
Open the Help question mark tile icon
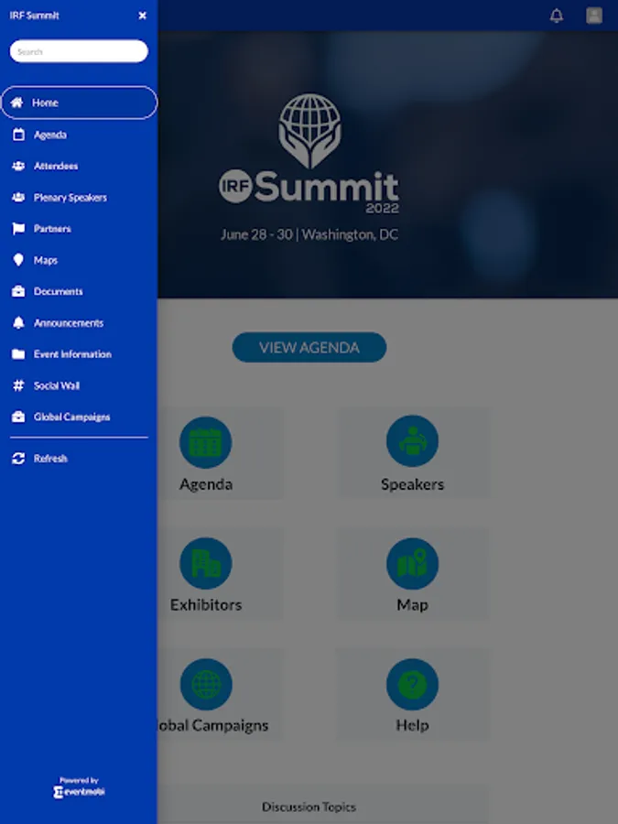coord(412,684)
